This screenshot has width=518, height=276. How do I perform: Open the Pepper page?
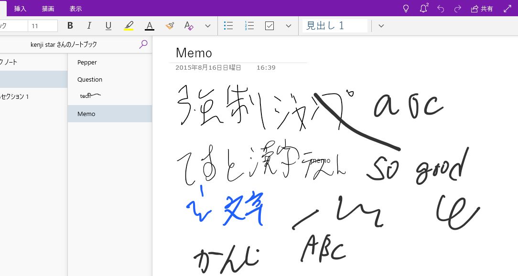click(87, 63)
